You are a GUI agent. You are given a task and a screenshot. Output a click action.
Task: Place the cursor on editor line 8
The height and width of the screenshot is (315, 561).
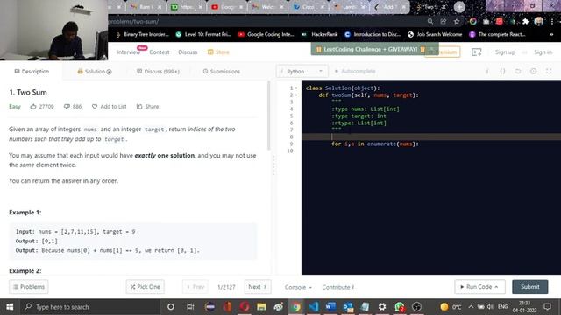point(431,136)
